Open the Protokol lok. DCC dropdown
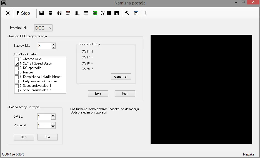Screen dimensions: 260x158 coord(43,28)
